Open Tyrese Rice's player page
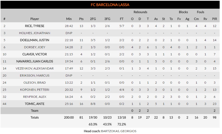Image resolution: width=222 pixels, height=134 pixels. pos(35,26)
